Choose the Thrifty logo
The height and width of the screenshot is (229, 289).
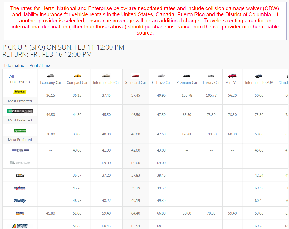(20, 201)
